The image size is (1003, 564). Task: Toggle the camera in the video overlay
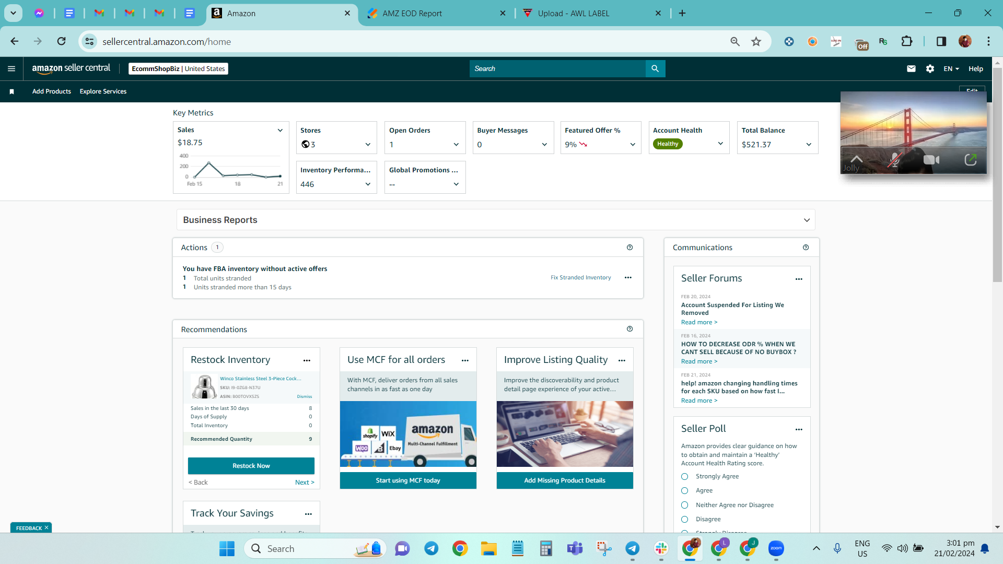931,160
